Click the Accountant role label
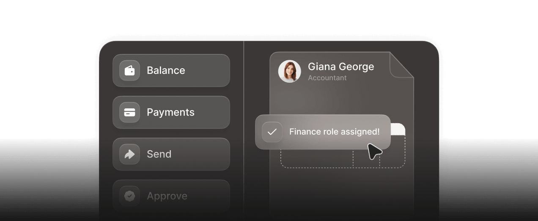Viewport: 538px width, 221px height. tap(327, 78)
